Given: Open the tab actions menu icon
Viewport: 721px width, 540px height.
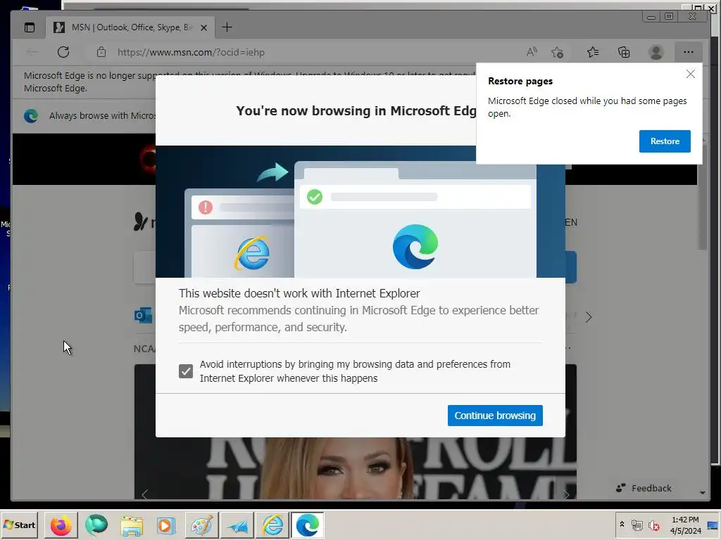Looking at the screenshot, I should pos(30,27).
